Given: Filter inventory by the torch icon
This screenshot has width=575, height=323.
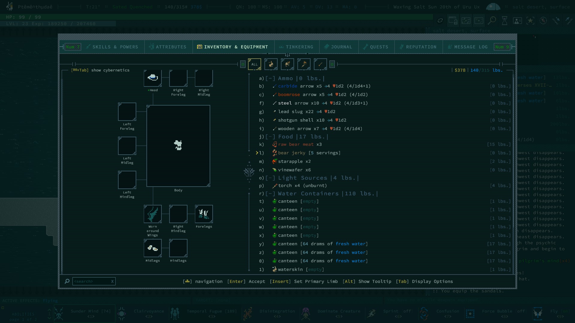Looking at the screenshot, I should click(304, 64).
